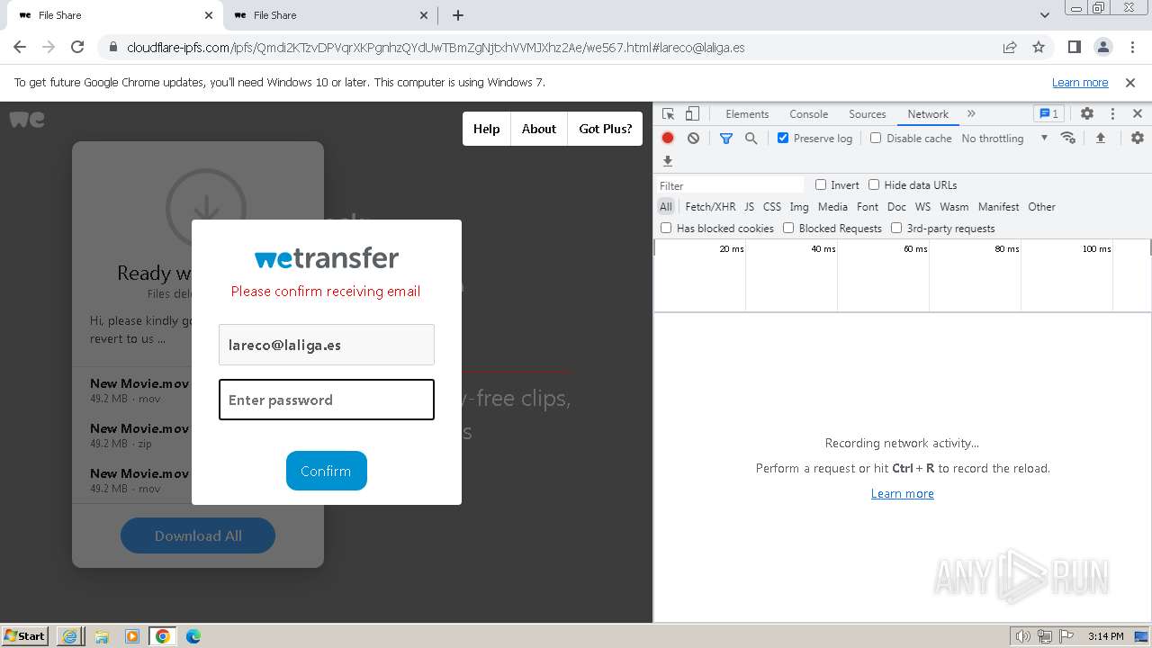Open the Windows Start menu
This screenshot has height=648, width=1152.
coord(25,635)
